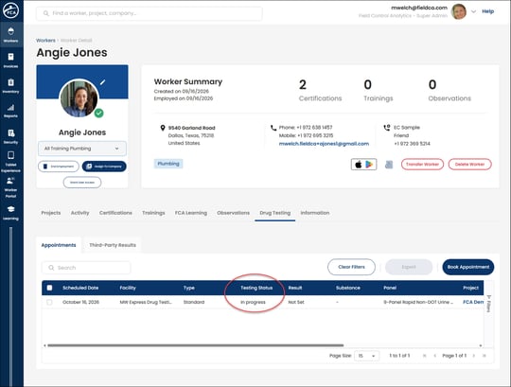This screenshot has width=511, height=387.
Task: Go to next page arrow
Action: click(474, 356)
